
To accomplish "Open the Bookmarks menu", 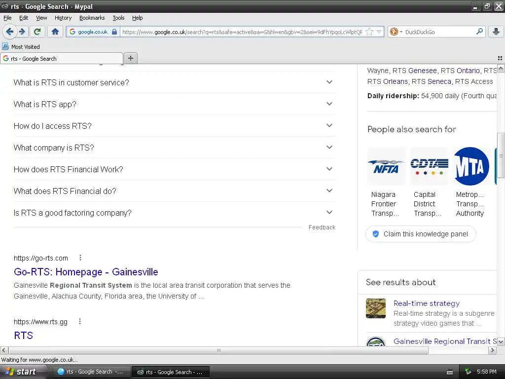I will pos(92,18).
